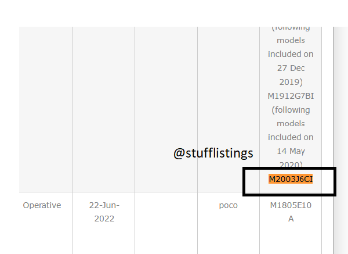348x254 pixels.
Task: Click the empty cell between date and poco
Action: click(166, 223)
